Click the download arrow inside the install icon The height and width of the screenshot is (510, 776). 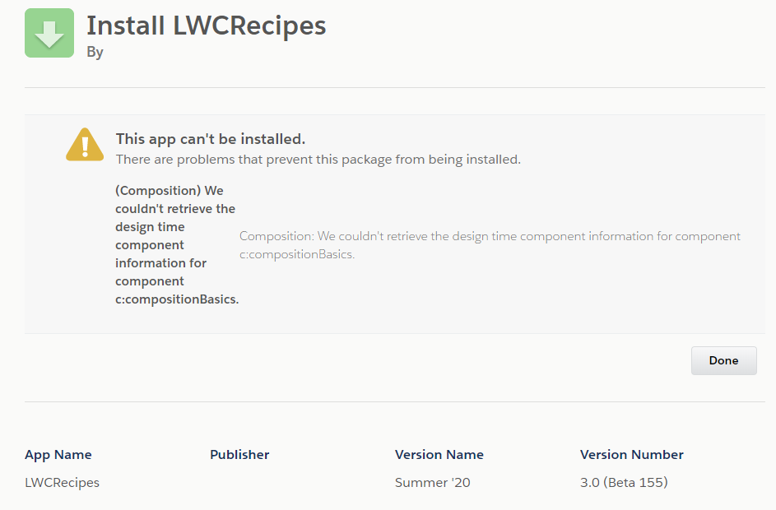point(49,33)
